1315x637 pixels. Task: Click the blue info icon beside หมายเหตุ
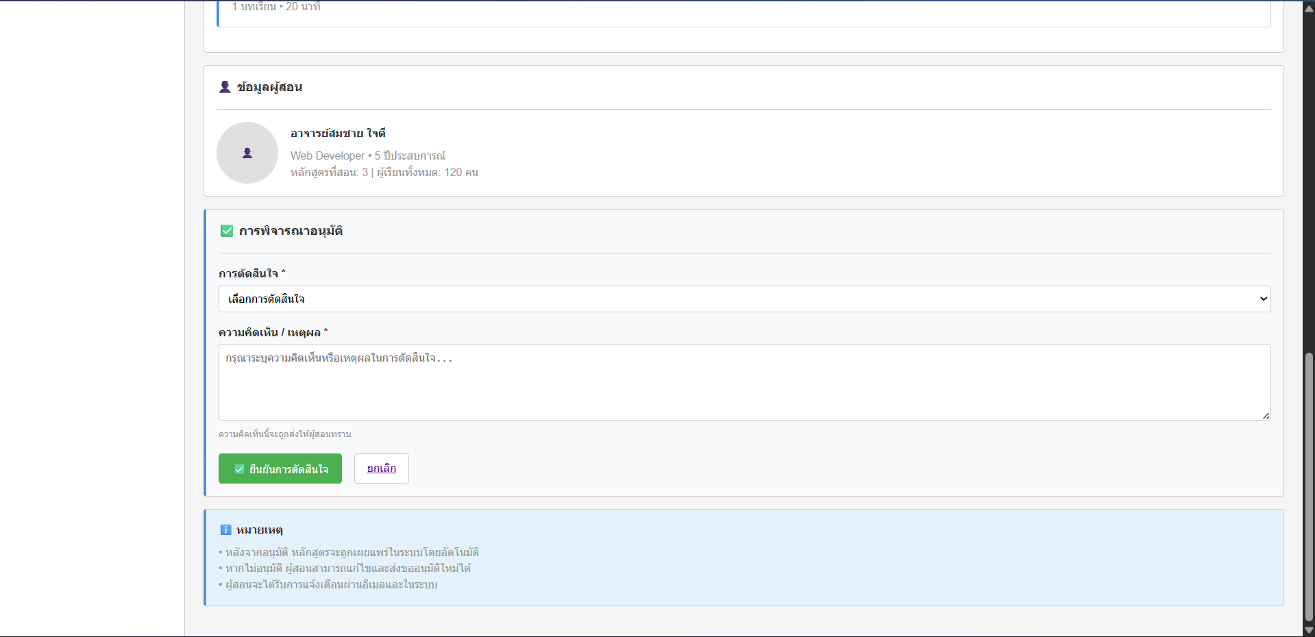225,529
